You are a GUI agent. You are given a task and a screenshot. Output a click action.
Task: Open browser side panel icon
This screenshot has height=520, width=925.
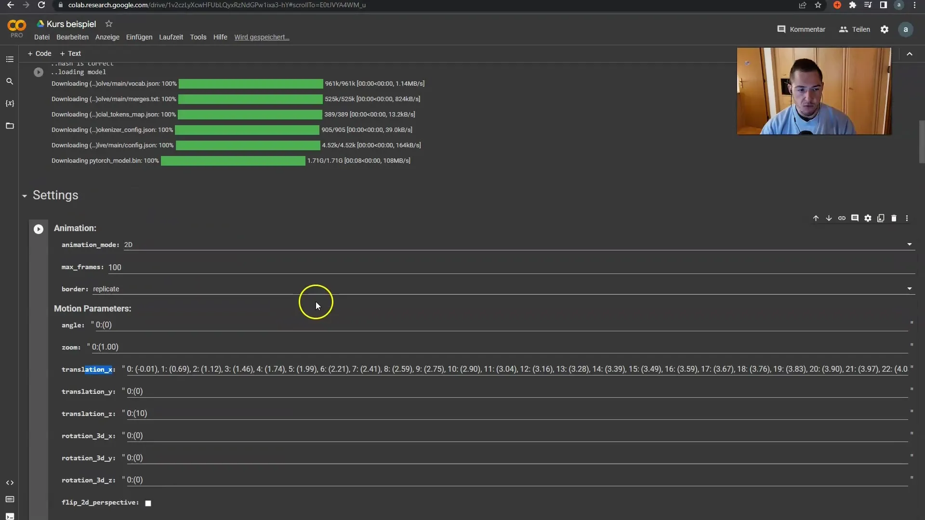pos(884,5)
